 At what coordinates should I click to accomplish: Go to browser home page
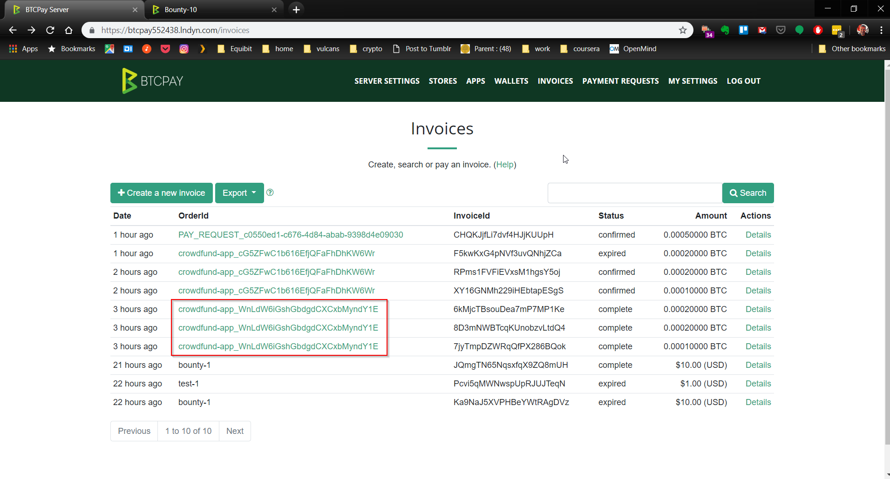click(68, 30)
